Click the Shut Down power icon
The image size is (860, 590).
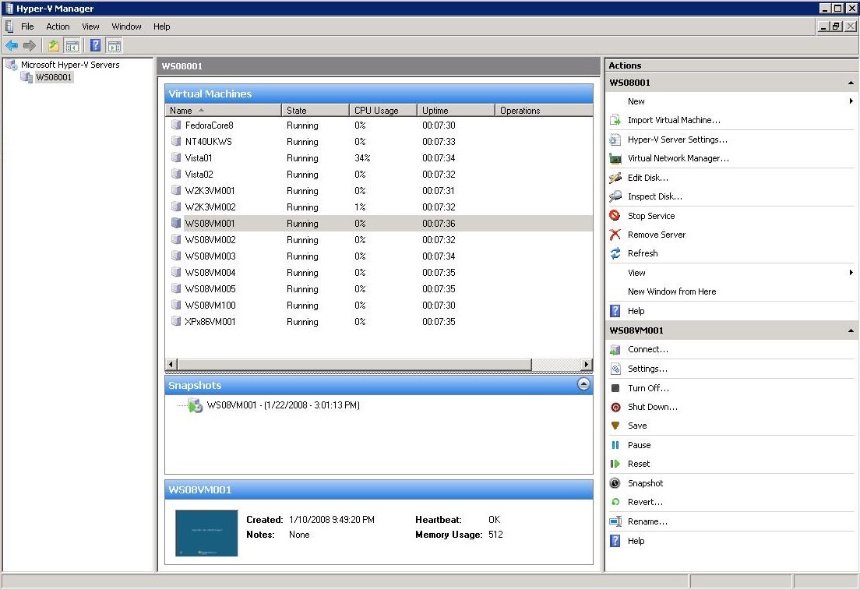(x=615, y=408)
